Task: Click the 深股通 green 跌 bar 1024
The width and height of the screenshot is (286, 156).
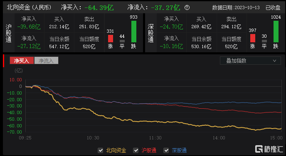Action: pos(276,32)
